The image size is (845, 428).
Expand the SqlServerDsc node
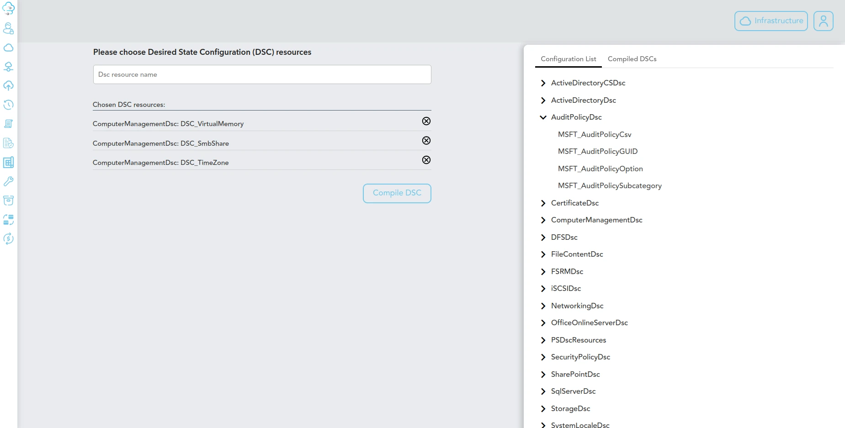(543, 391)
